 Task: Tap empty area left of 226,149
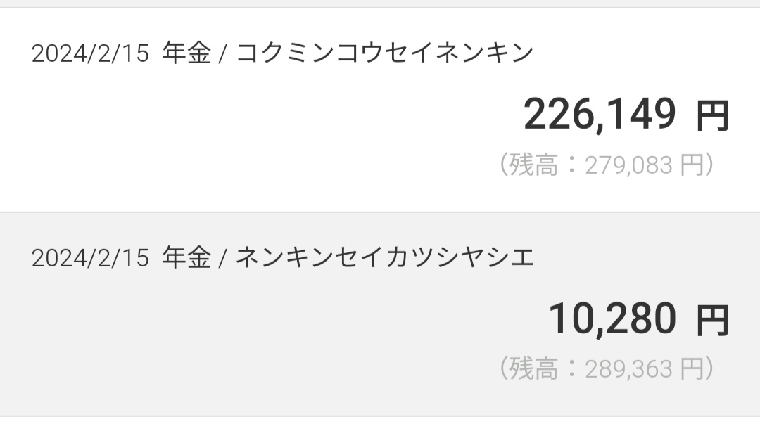pos(246,116)
